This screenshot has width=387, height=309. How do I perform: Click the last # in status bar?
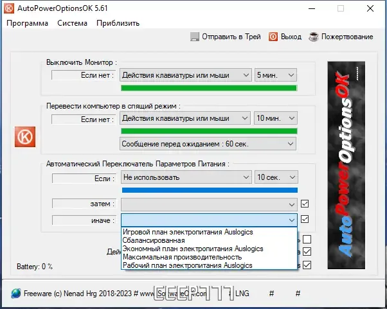coord(298,294)
